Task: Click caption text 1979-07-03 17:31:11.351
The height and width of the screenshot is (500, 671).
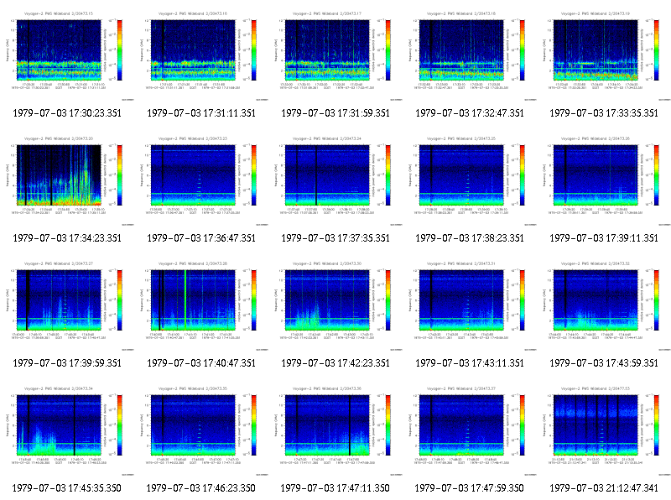Action: pyautogui.click(x=201, y=113)
